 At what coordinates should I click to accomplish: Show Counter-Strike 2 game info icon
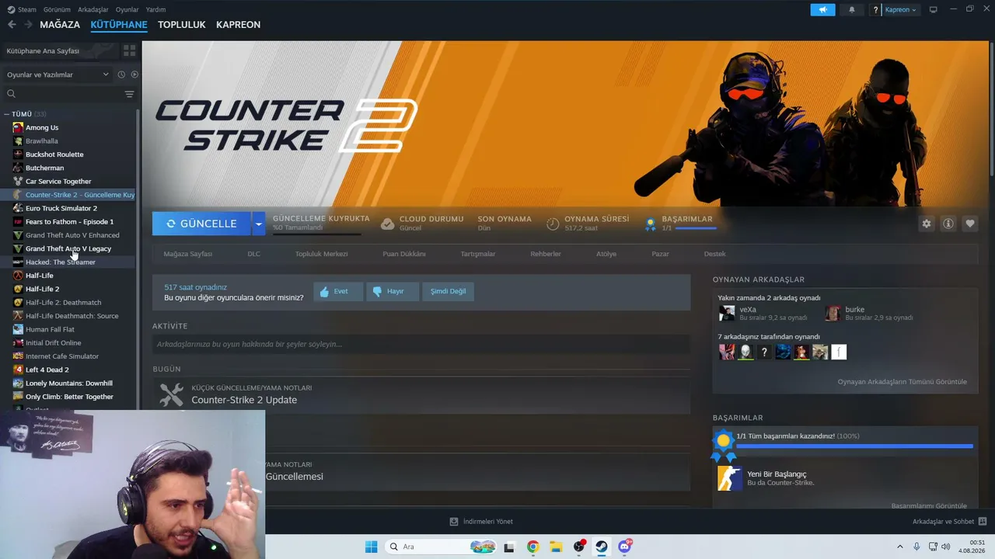(x=948, y=224)
